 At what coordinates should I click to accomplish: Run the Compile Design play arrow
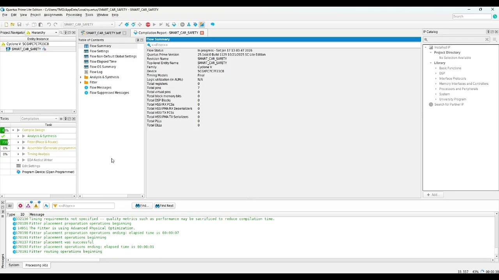pyautogui.click(x=18, y=130)
